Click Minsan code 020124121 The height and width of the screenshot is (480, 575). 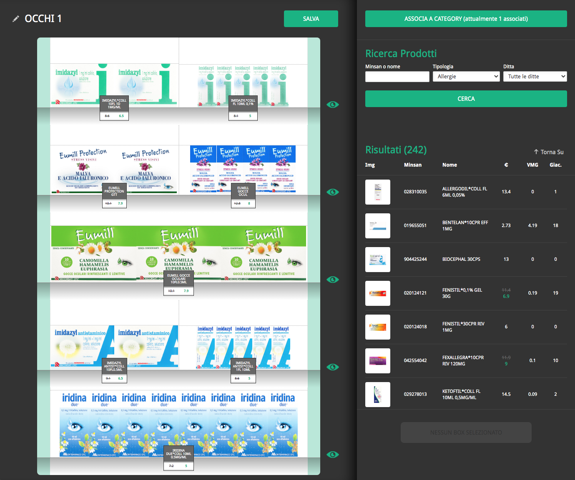pyautogui.click(x=415, y=293)
